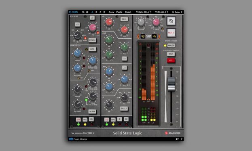Screen dimensions: 252x151
Task: Toggle the green EXP indicator light
Action: point(86,100)
